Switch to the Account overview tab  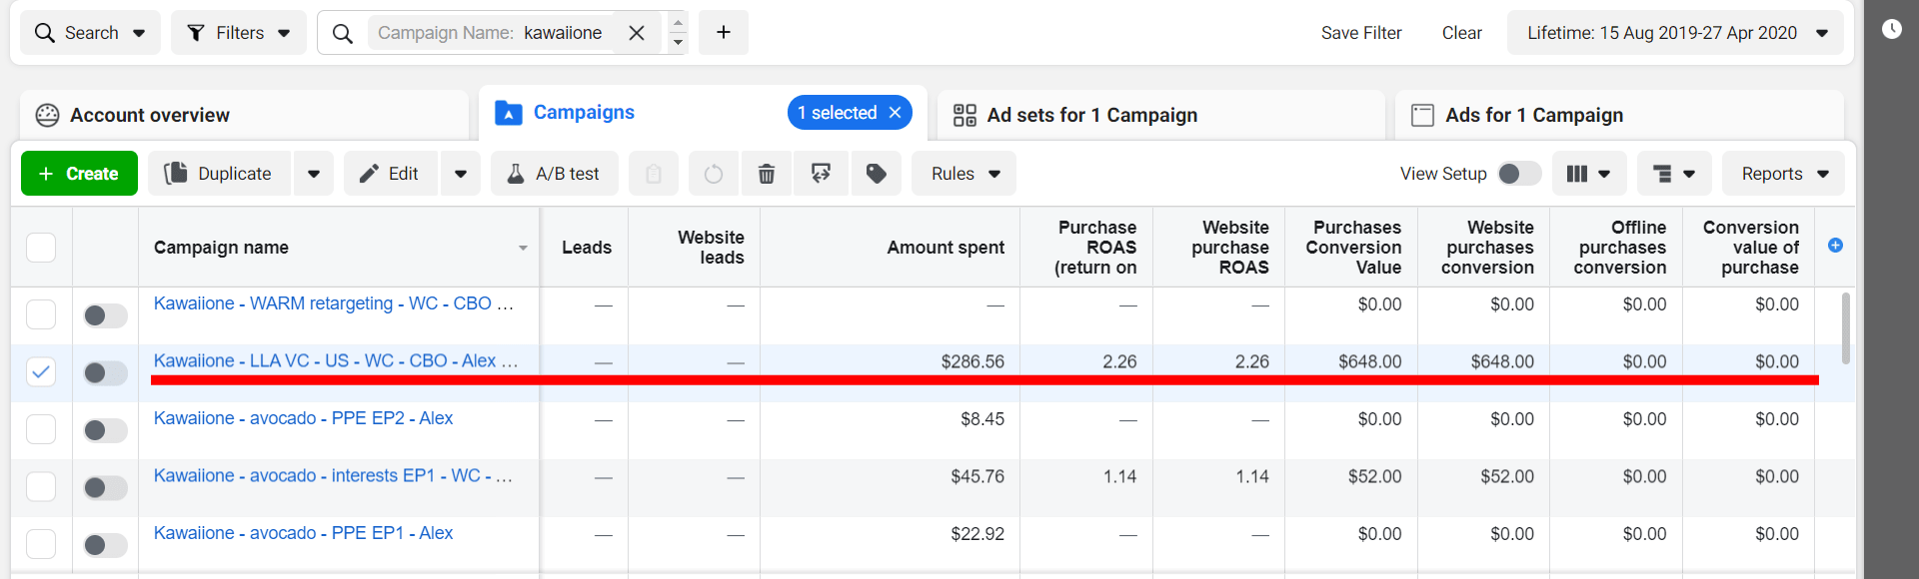150,115
